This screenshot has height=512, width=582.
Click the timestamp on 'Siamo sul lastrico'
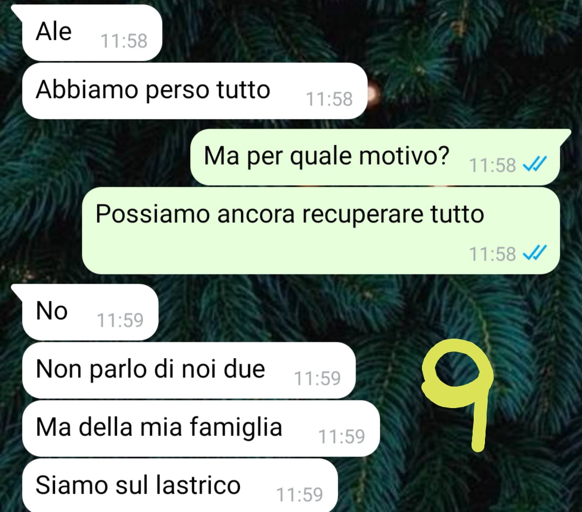[x=300, y=495]
